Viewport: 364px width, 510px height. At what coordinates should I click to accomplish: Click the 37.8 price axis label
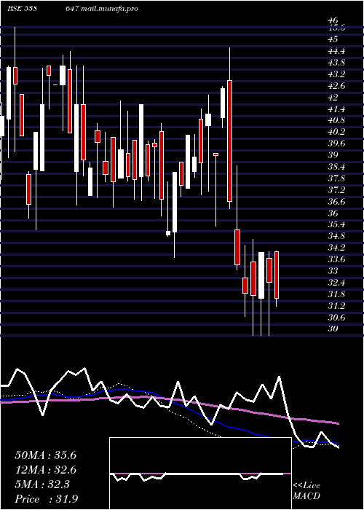[x=336, y=178]
